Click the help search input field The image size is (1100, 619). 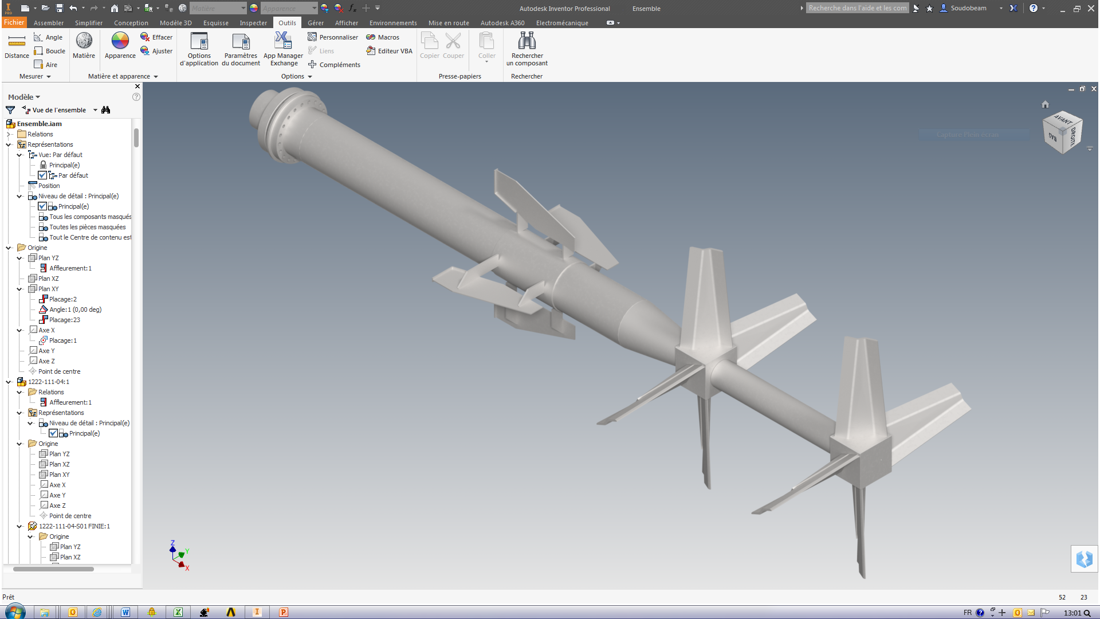pyautogui.click(x=857, y=8)
